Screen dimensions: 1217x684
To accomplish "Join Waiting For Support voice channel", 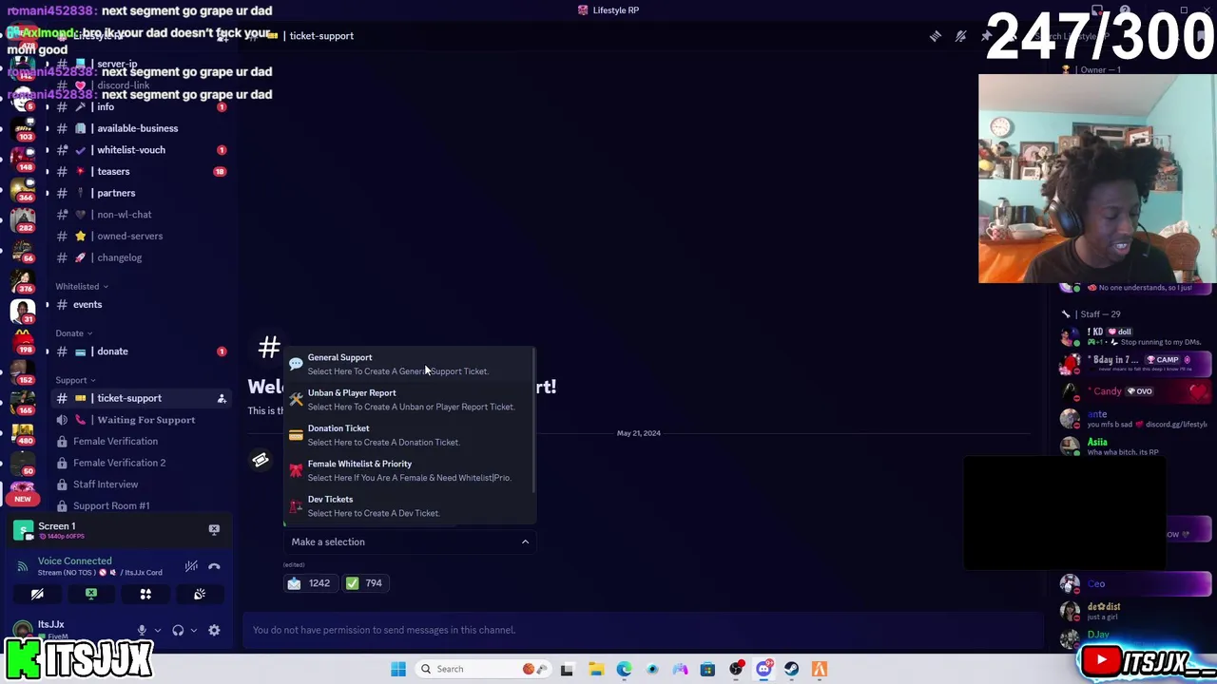I will click(140, 420).
